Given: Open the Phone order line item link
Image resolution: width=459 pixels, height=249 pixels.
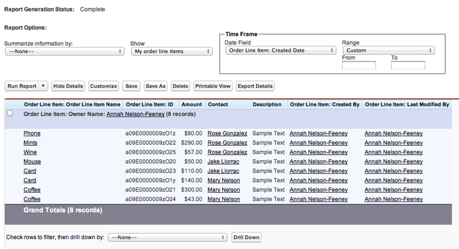Looking at the screenshot, I should 32,134.
